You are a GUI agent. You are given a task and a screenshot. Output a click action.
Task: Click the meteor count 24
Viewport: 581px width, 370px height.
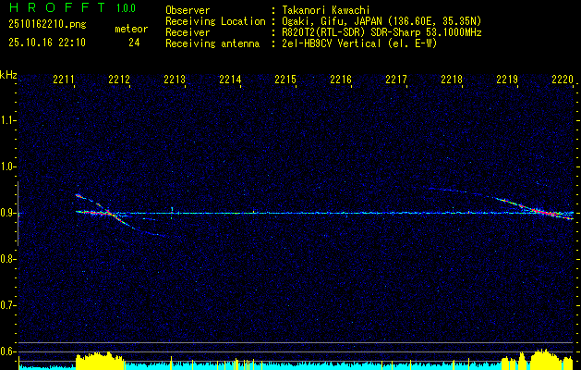click(134, 43)
